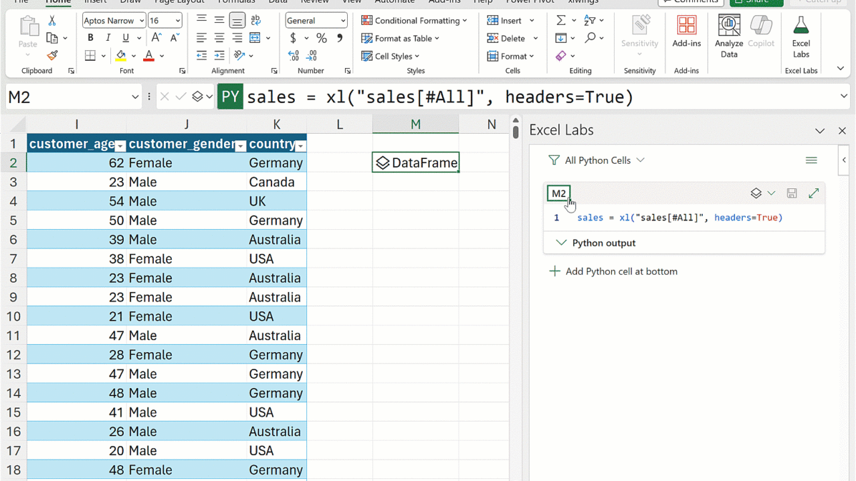Image resolution: width=856 pixels, height=481 pixels.
Task: Toggle italic formatting
Action: pyautogui.click(x=107, y=38)
